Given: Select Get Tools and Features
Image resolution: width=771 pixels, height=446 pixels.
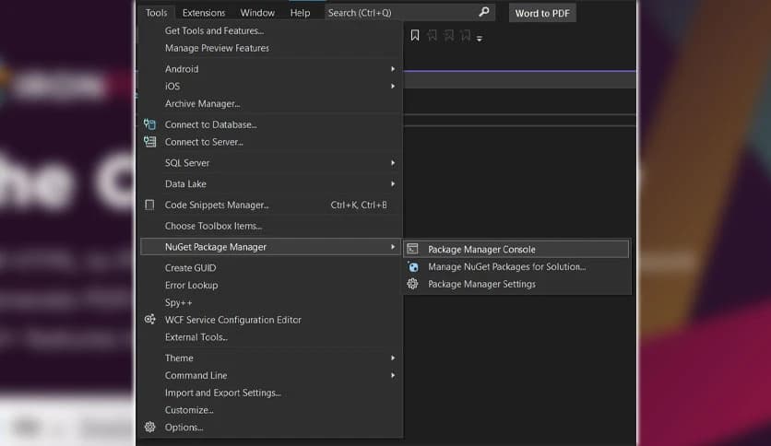Looking at the screenshot, I should click(x=214, y=30).
